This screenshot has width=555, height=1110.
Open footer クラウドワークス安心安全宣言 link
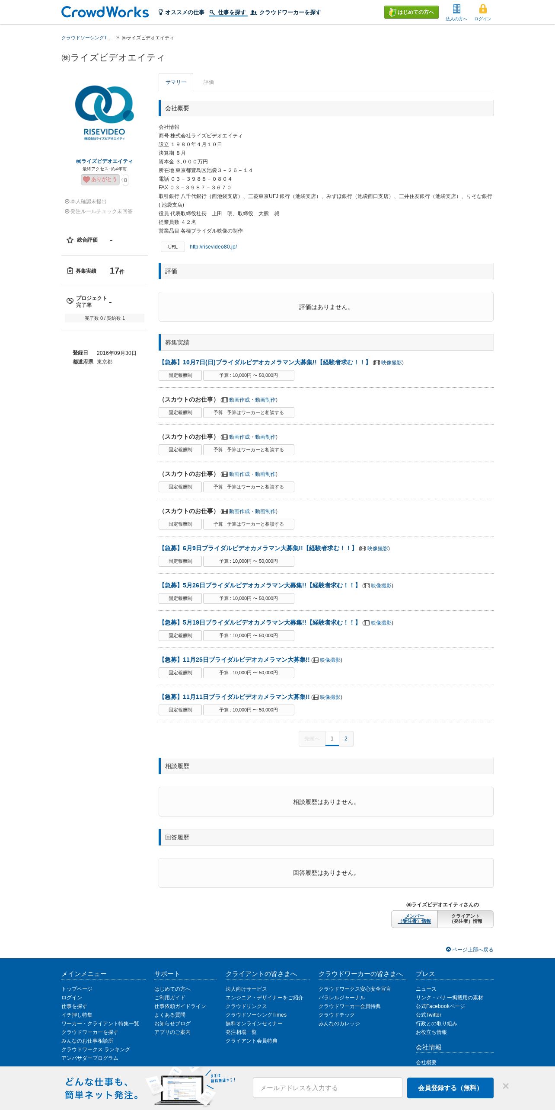coord(355,989)
